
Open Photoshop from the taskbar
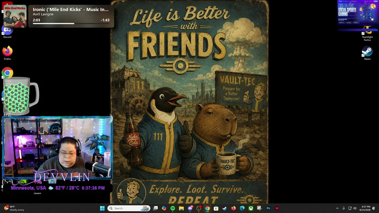pos(268,208)
